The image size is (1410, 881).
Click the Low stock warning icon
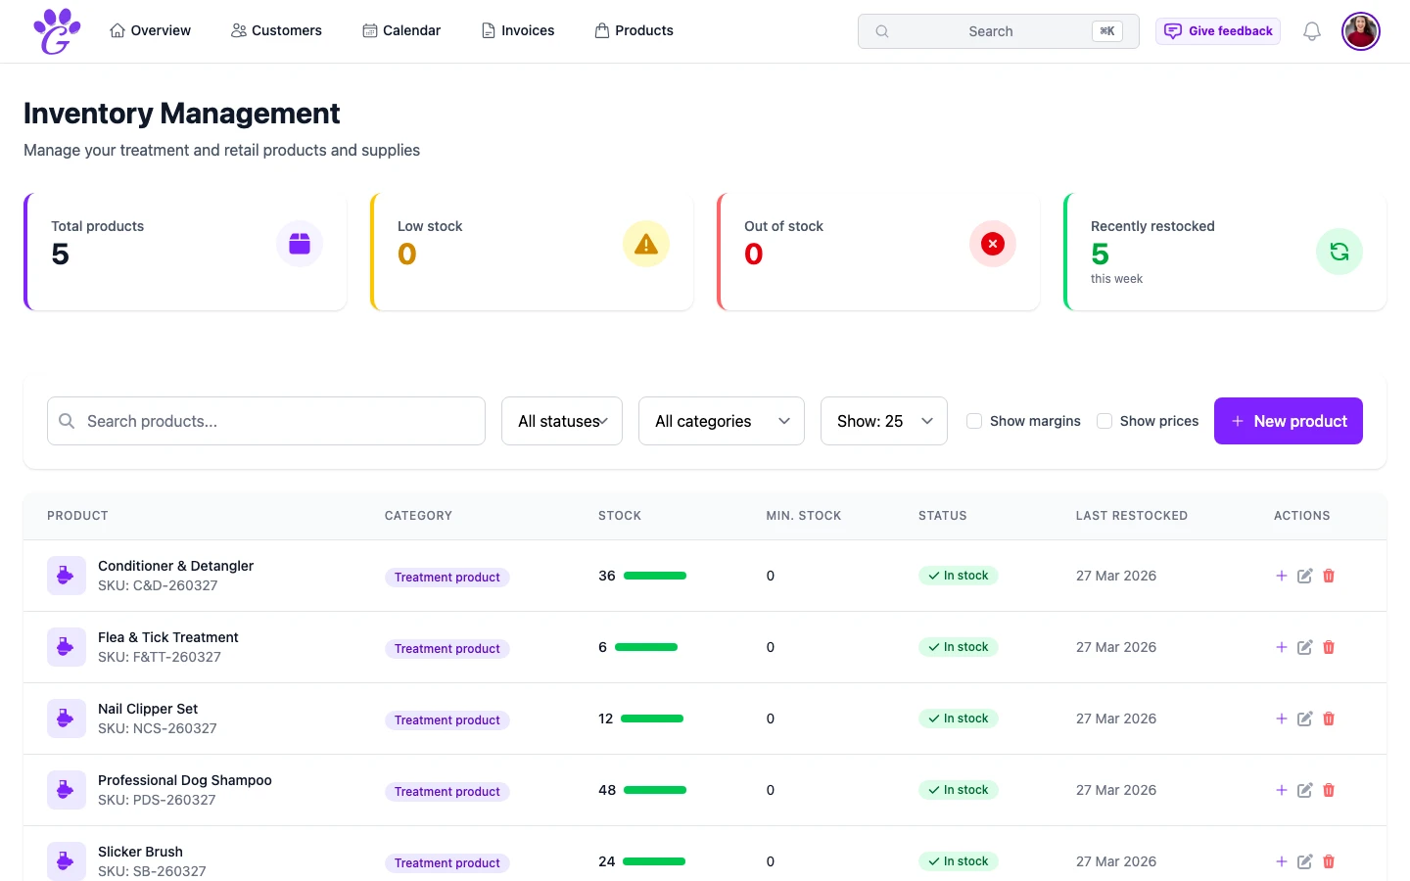pyautogui.click(x=646, y=244)
